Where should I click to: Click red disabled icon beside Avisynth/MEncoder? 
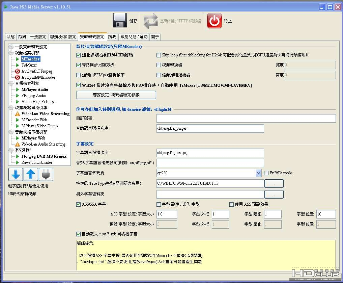pos(18,77)
